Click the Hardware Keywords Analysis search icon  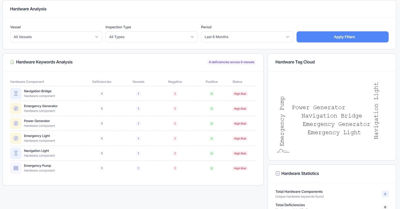click(12, 62)
